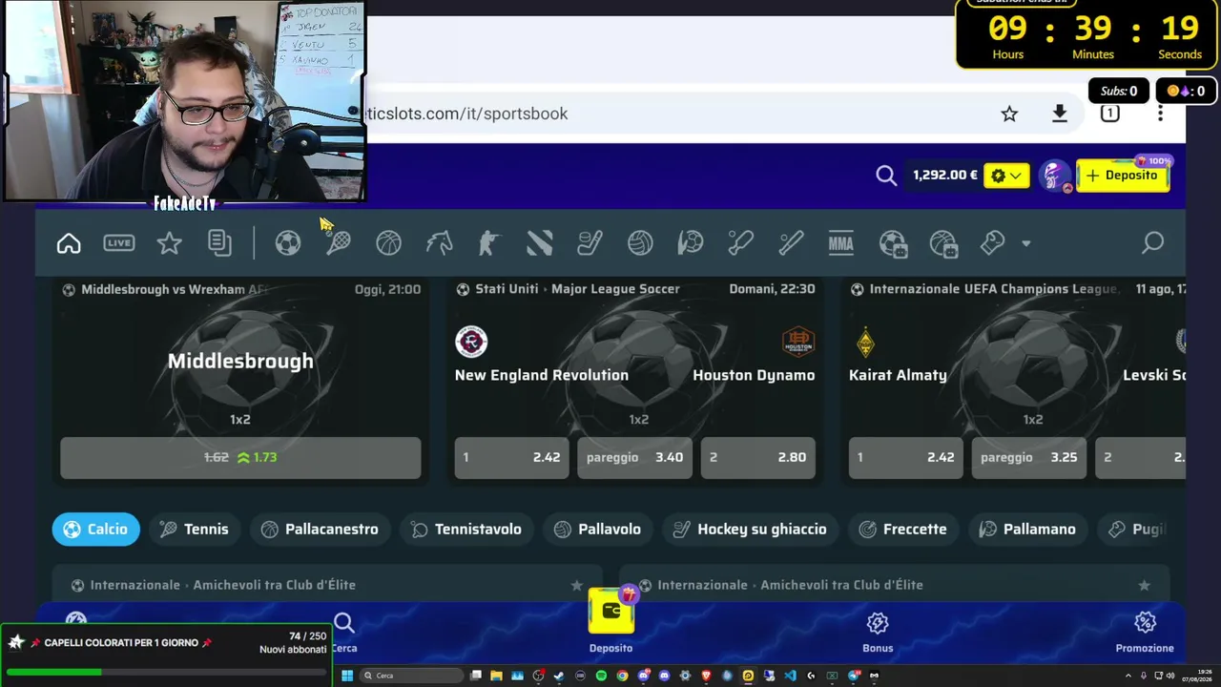Select the Pallacanestro tab

coord(320,529)
